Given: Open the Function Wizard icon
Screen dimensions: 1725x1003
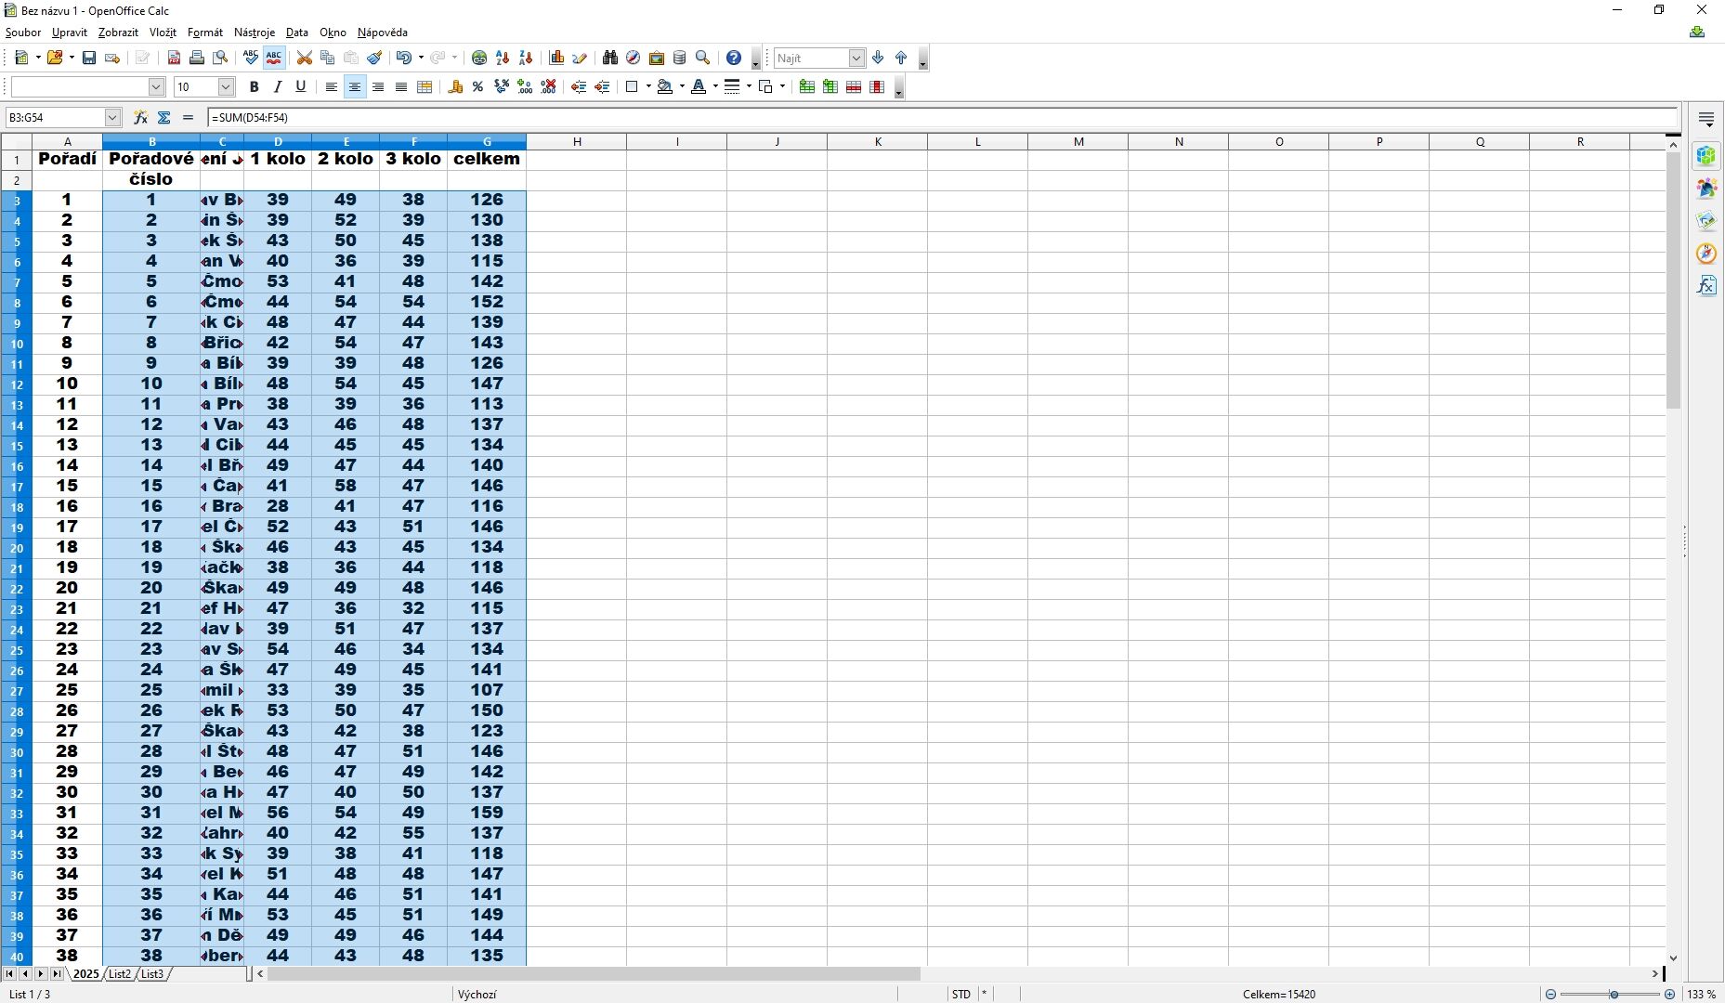Looking at the screenshot, I should point(140,118).
